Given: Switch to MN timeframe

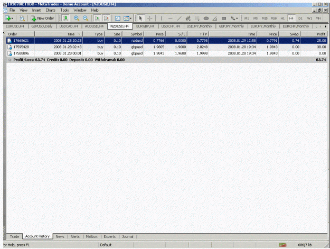Looking at the screenshot, I should (318, 19).
